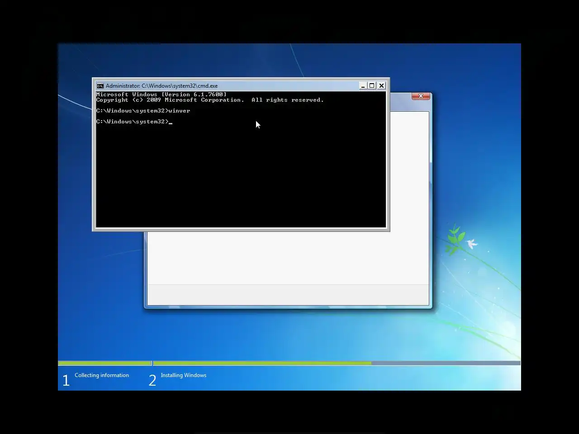Click the Copyright 2009 Microsoft Corporation line

click(210, 100)
